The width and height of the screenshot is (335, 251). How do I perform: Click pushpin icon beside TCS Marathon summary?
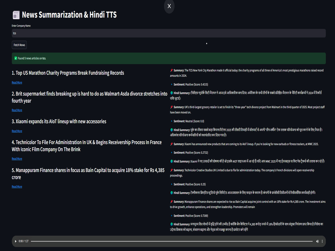tap(171, 70)
